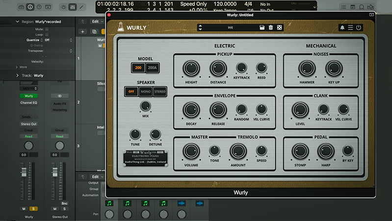The image size is (392, 221).
Task: Add a new track with plus button
Action: coord(82,31)
